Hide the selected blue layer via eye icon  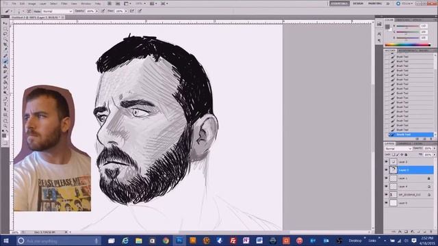point(386,170)
